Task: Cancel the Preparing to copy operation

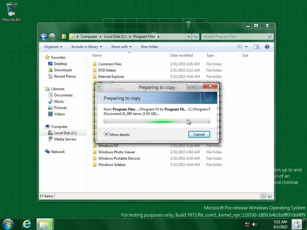Action: click(199, 134)
